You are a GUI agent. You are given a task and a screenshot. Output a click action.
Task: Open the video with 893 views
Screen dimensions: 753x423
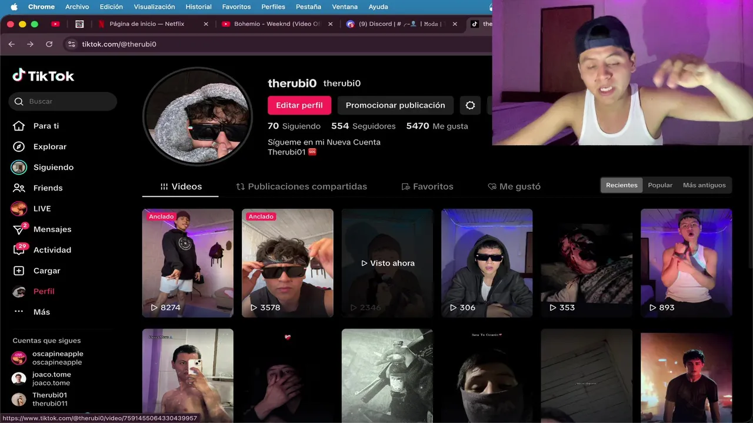tap(687, 263)
